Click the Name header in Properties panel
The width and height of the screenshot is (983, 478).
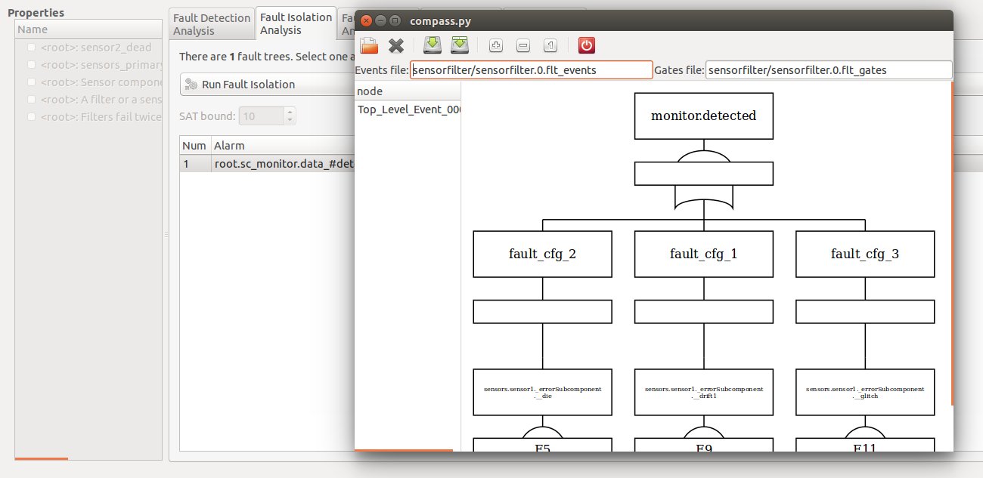coord(88,29)
